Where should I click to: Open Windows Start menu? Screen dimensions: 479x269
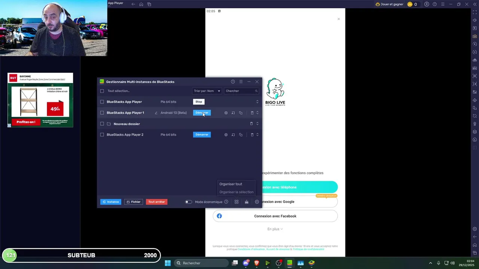click(168, 263)
